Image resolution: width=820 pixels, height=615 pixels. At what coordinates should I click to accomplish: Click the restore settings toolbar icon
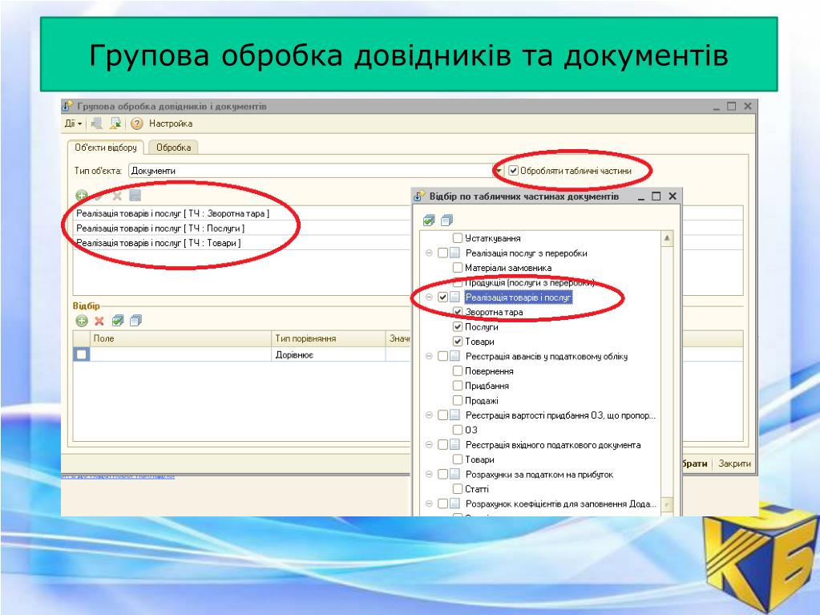pos(97,124)
